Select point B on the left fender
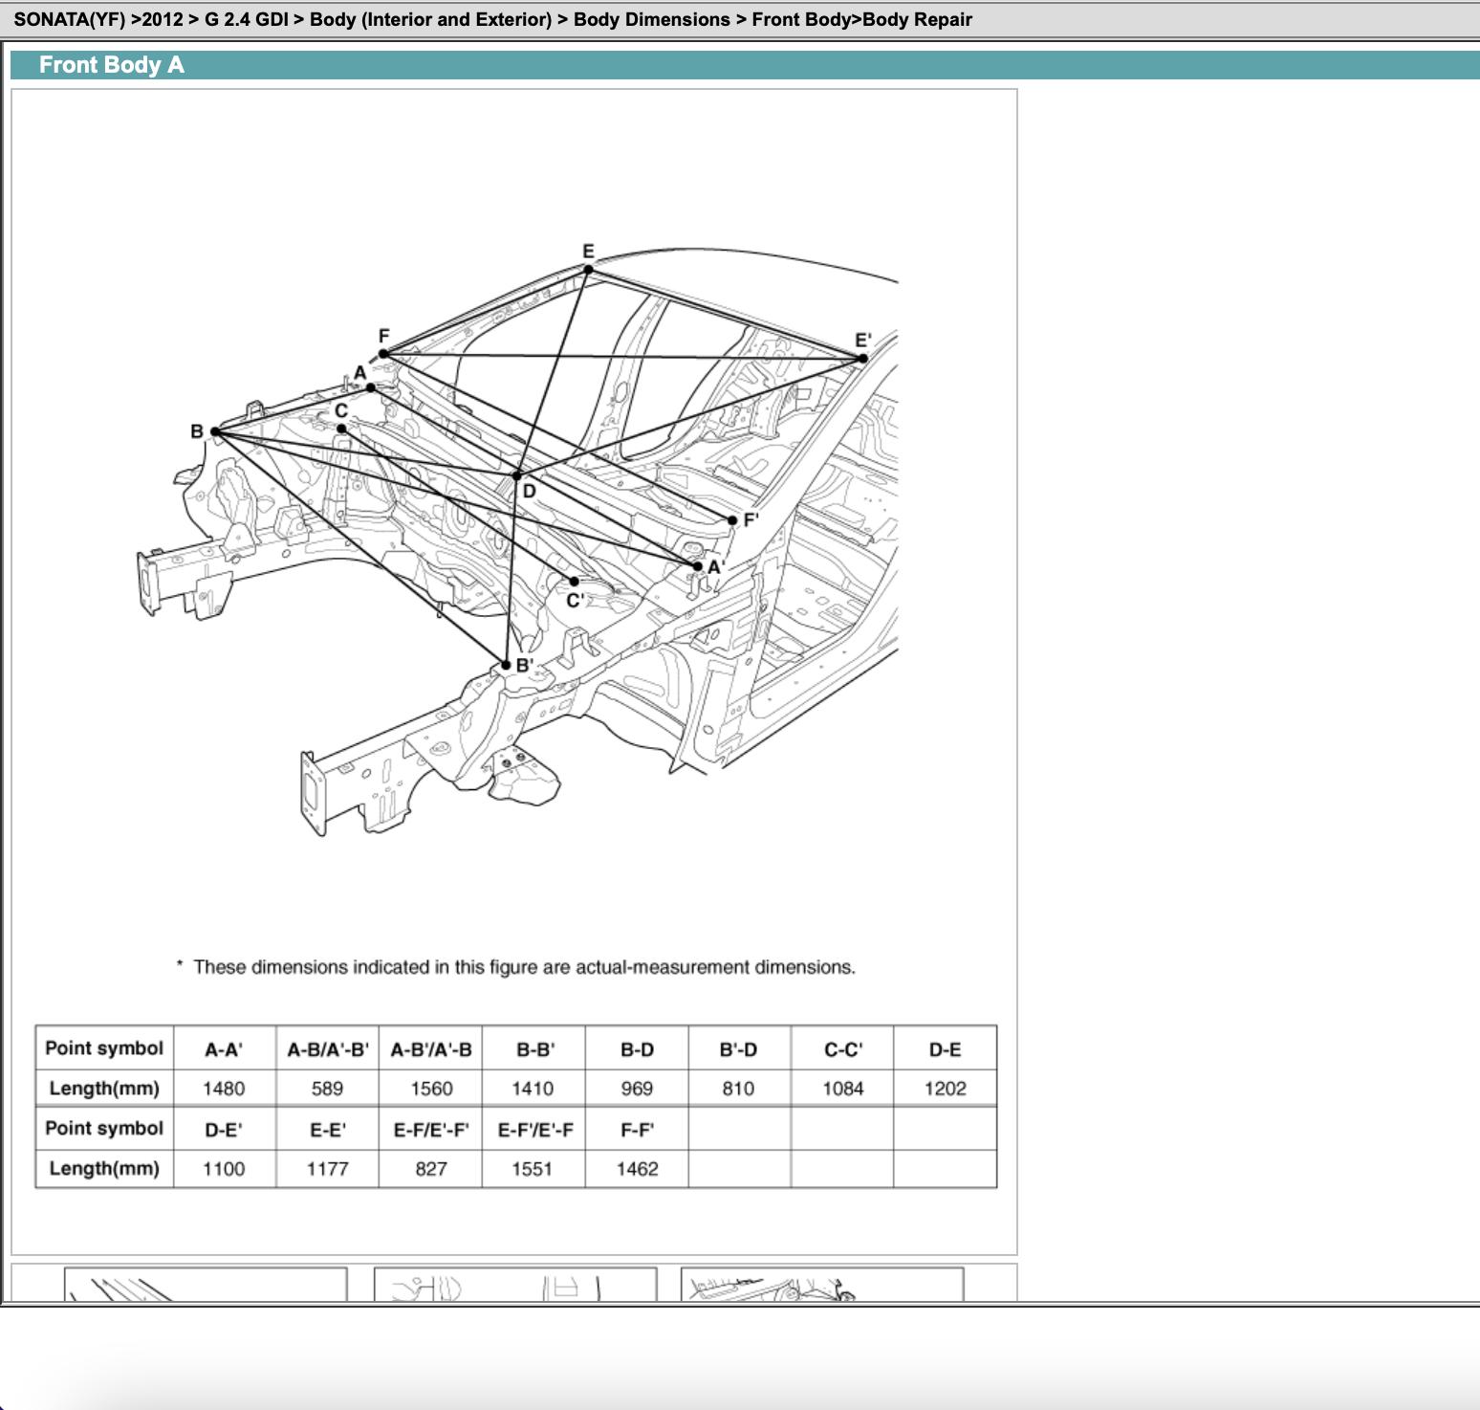 215,432
